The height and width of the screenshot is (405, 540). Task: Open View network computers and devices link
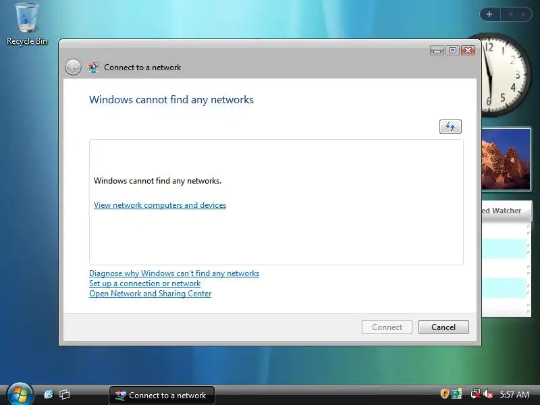coord(160,205)
